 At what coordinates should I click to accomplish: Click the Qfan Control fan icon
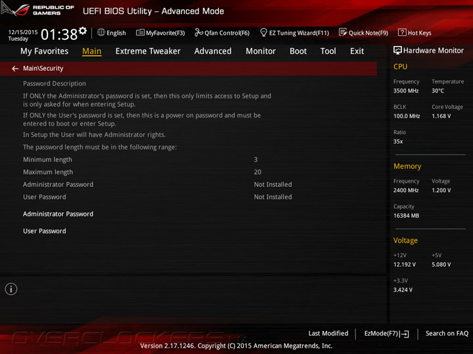(198, 32)
